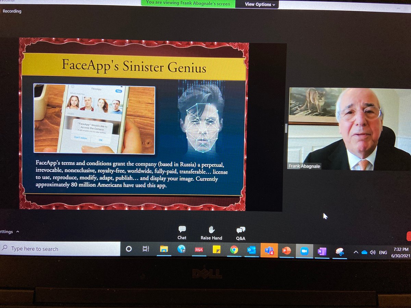
Task: Open Outlook from the taskbar
Action: [251, 251]
